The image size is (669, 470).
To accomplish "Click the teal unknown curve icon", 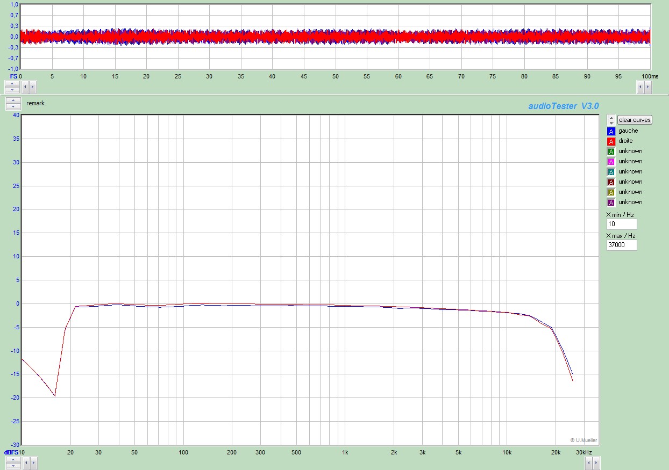I will pyautogui.click(x=611, y=172).
